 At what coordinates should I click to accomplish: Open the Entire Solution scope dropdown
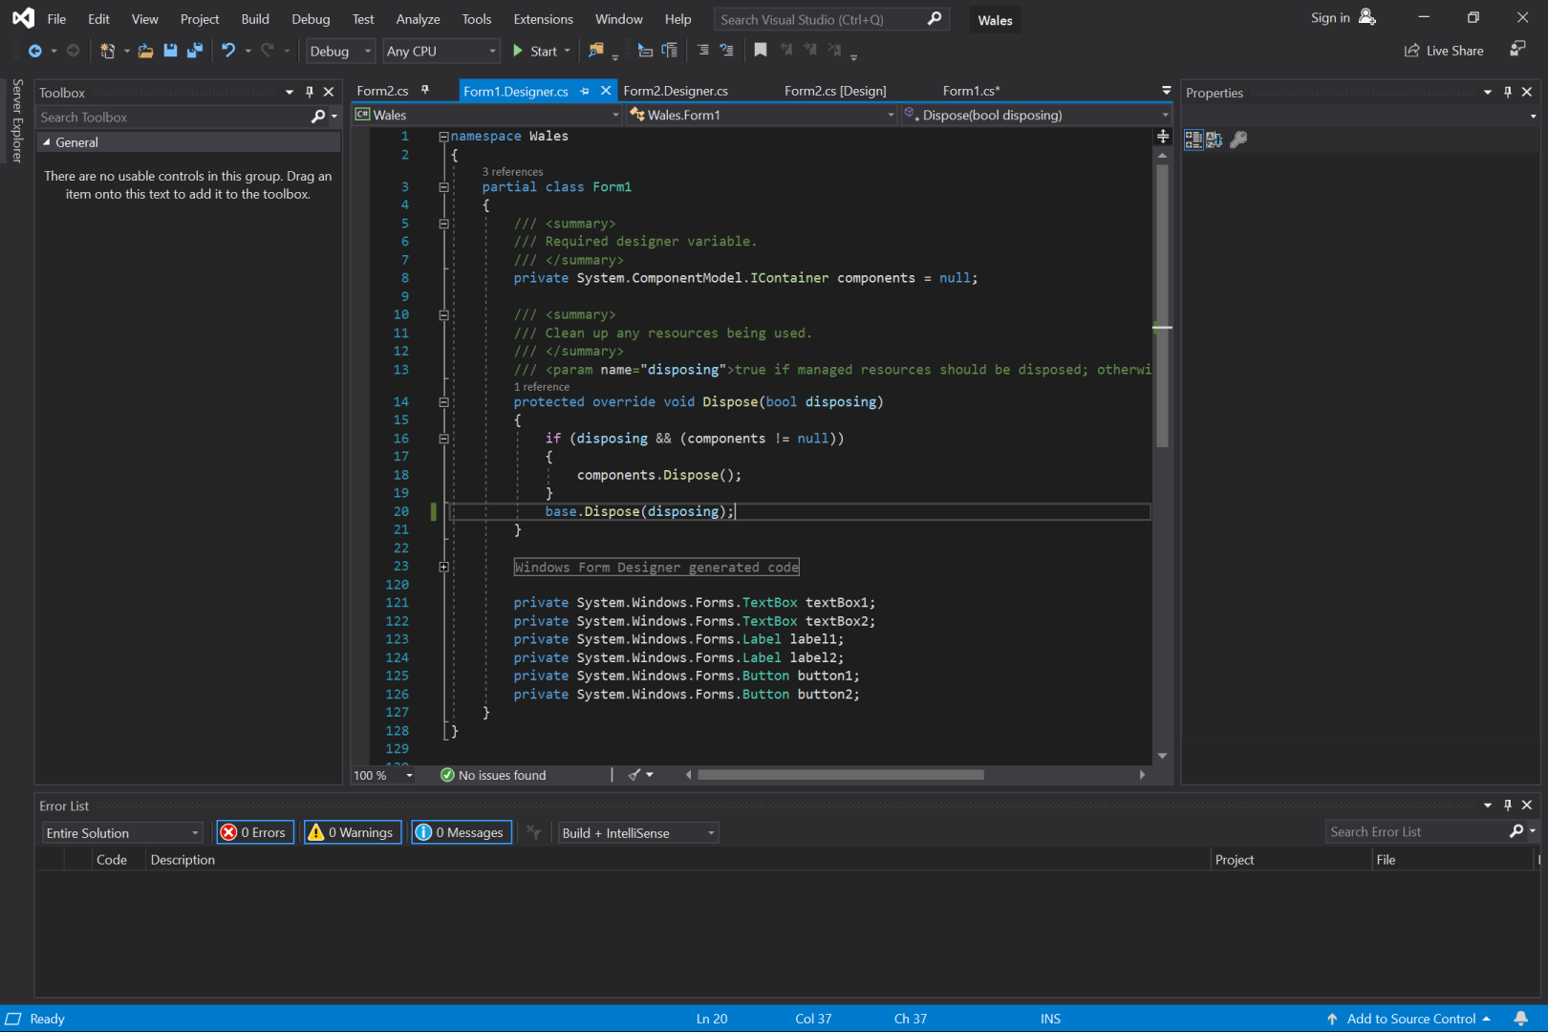(122, 832)
